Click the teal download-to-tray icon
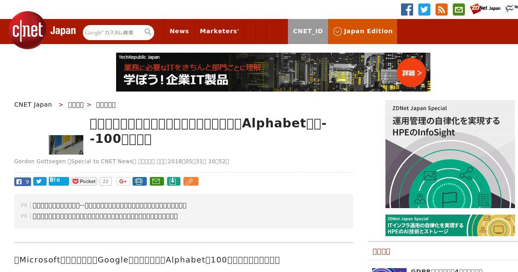Image resolution: width=518 pixels, height=272 pixels. tap(174, 181)
